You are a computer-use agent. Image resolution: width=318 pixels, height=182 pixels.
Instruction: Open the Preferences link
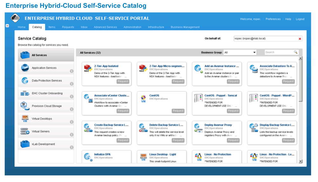click(273, 19)
